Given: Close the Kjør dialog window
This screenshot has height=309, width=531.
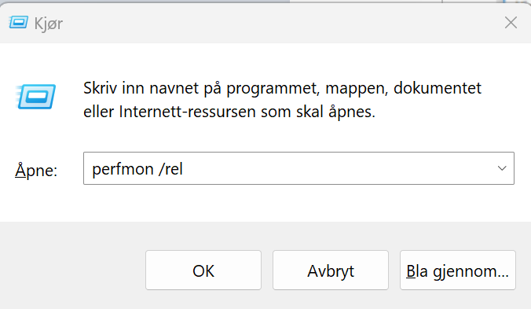Looking at the screenshot, I should [x=511, y=23].
